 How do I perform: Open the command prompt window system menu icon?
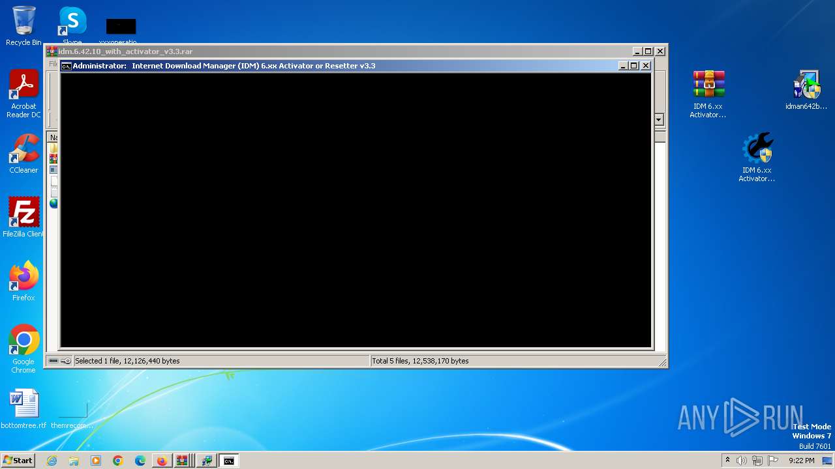click(x=67, y=66)
